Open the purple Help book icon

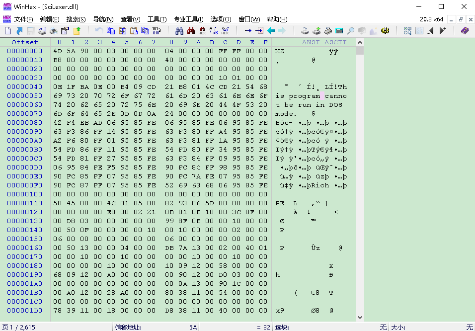(465, 31)
